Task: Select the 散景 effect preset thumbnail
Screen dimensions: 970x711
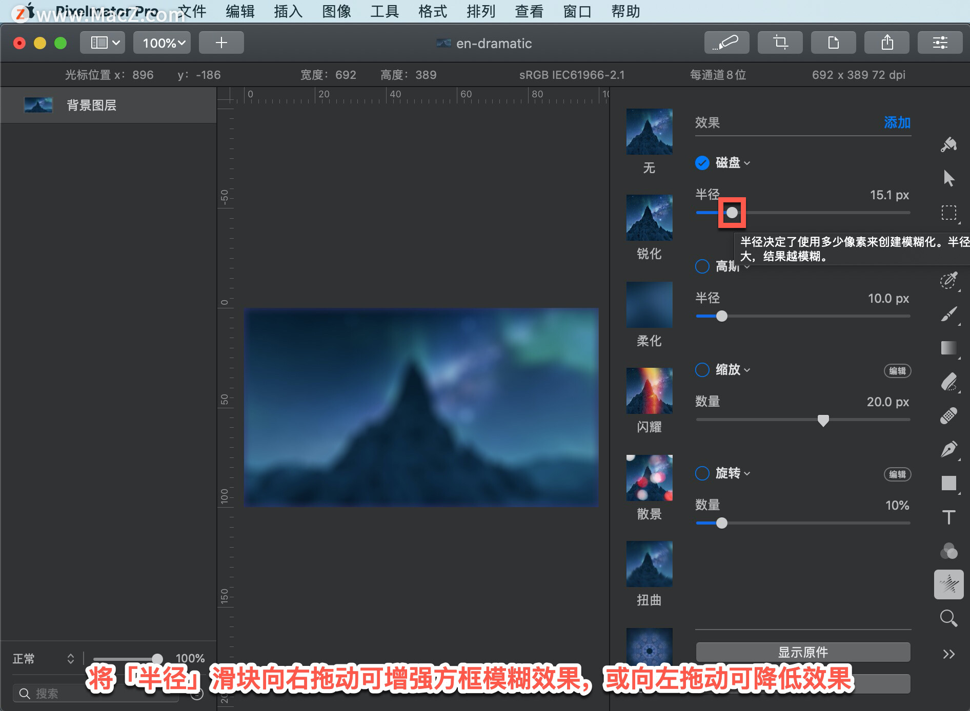Action: pos(649,478)
